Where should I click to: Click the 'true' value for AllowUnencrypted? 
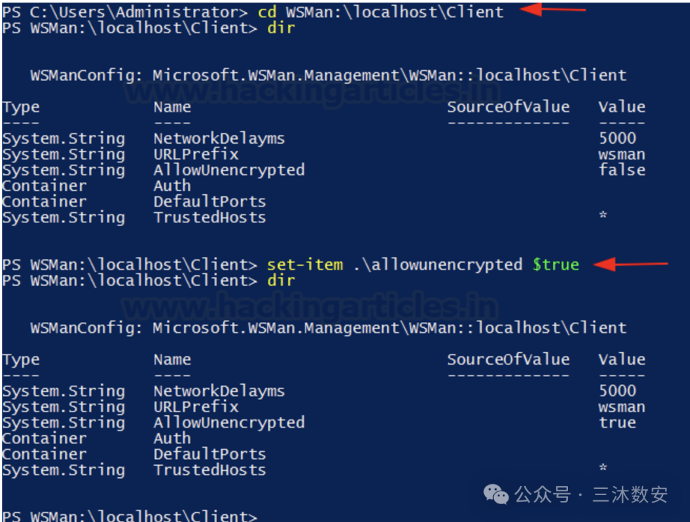[617, 422]
